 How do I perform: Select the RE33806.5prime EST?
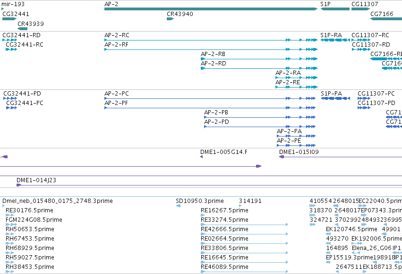click(x=245, y=253)
